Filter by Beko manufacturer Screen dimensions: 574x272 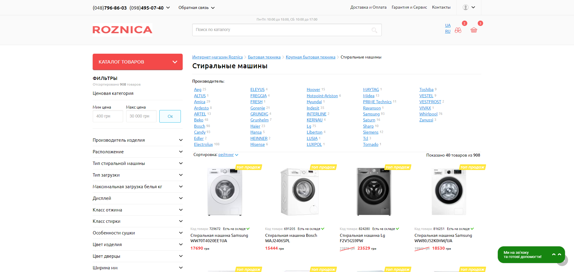(199, 120)
